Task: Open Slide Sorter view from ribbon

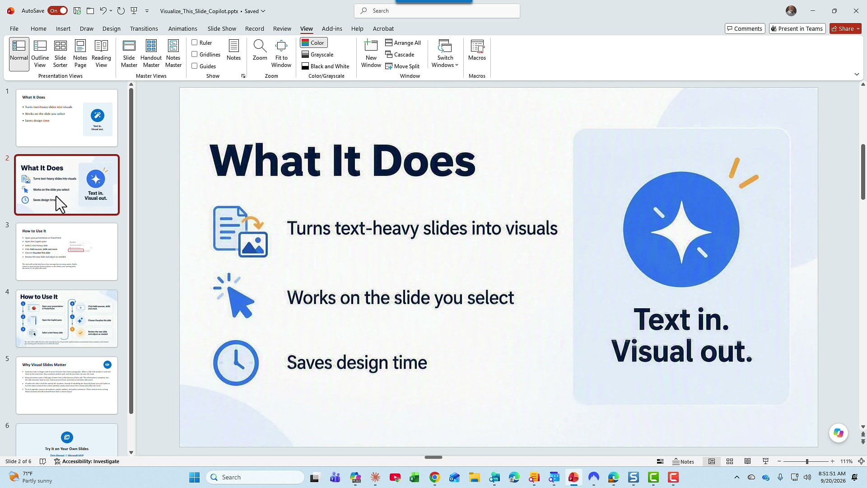Action: pos(60,54)
